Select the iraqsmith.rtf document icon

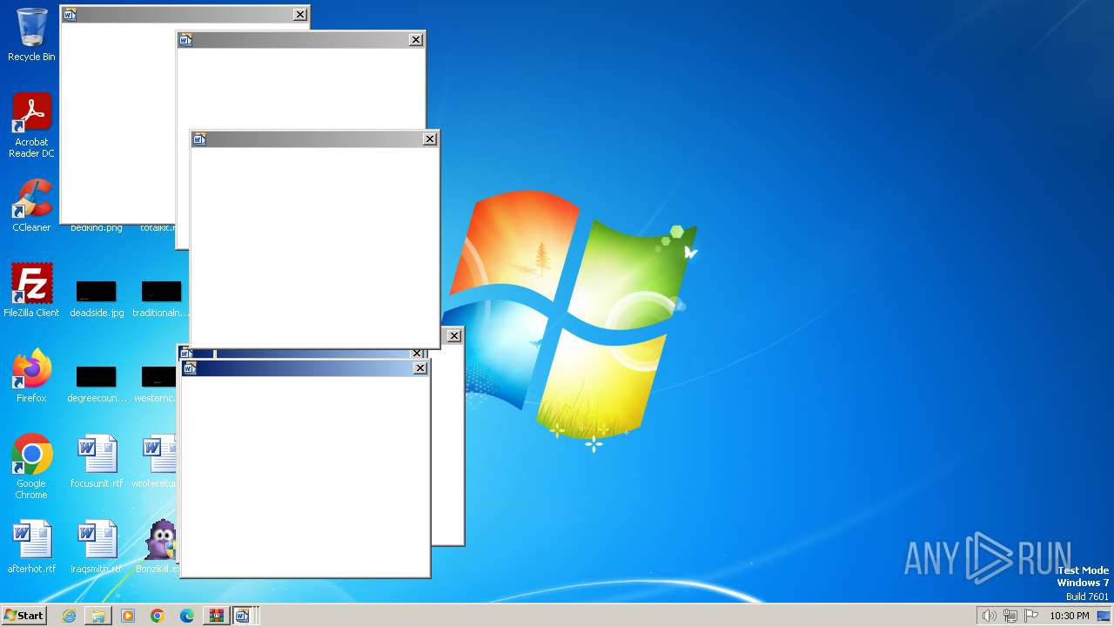point(97,548)
